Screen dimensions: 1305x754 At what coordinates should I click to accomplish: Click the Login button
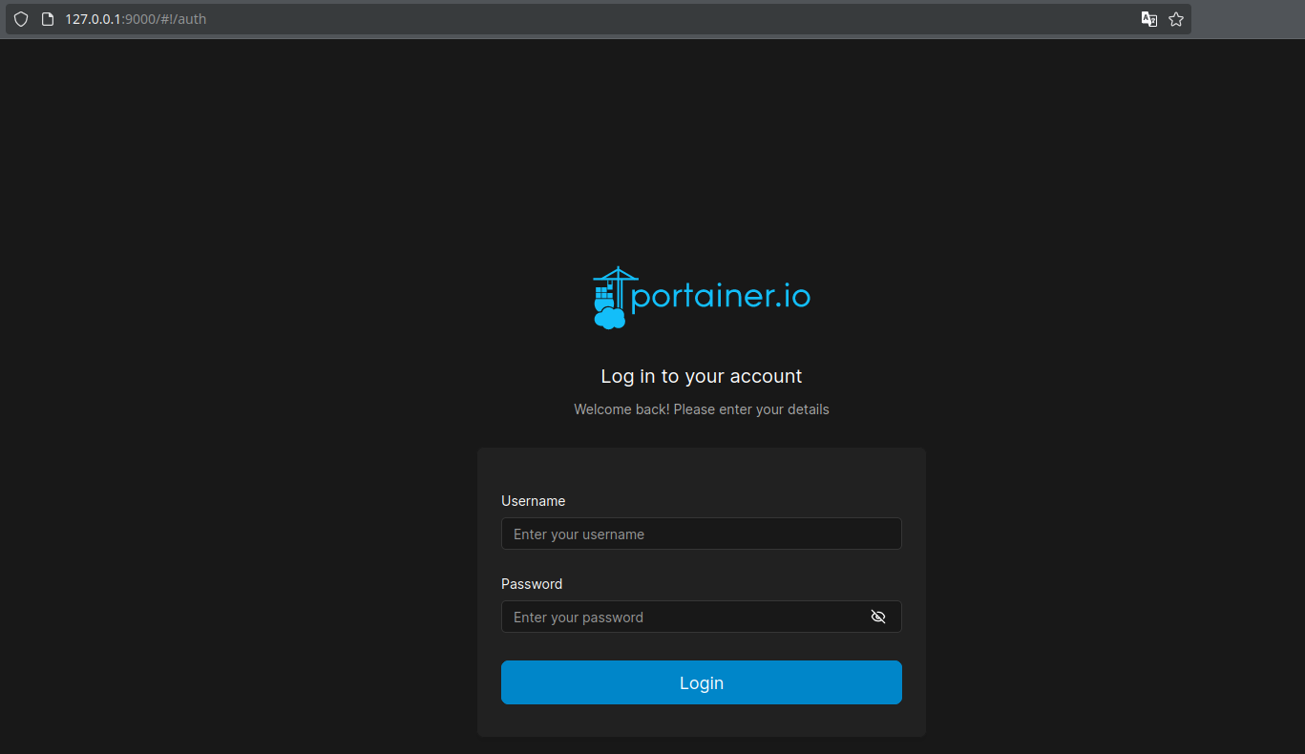(701, 682)
